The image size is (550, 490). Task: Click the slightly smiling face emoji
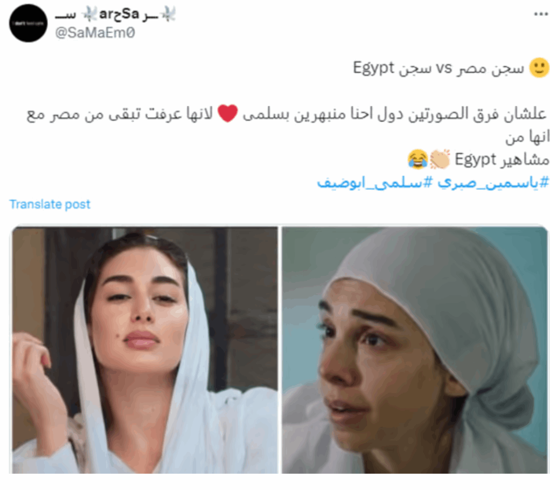(x=539, y=68)
